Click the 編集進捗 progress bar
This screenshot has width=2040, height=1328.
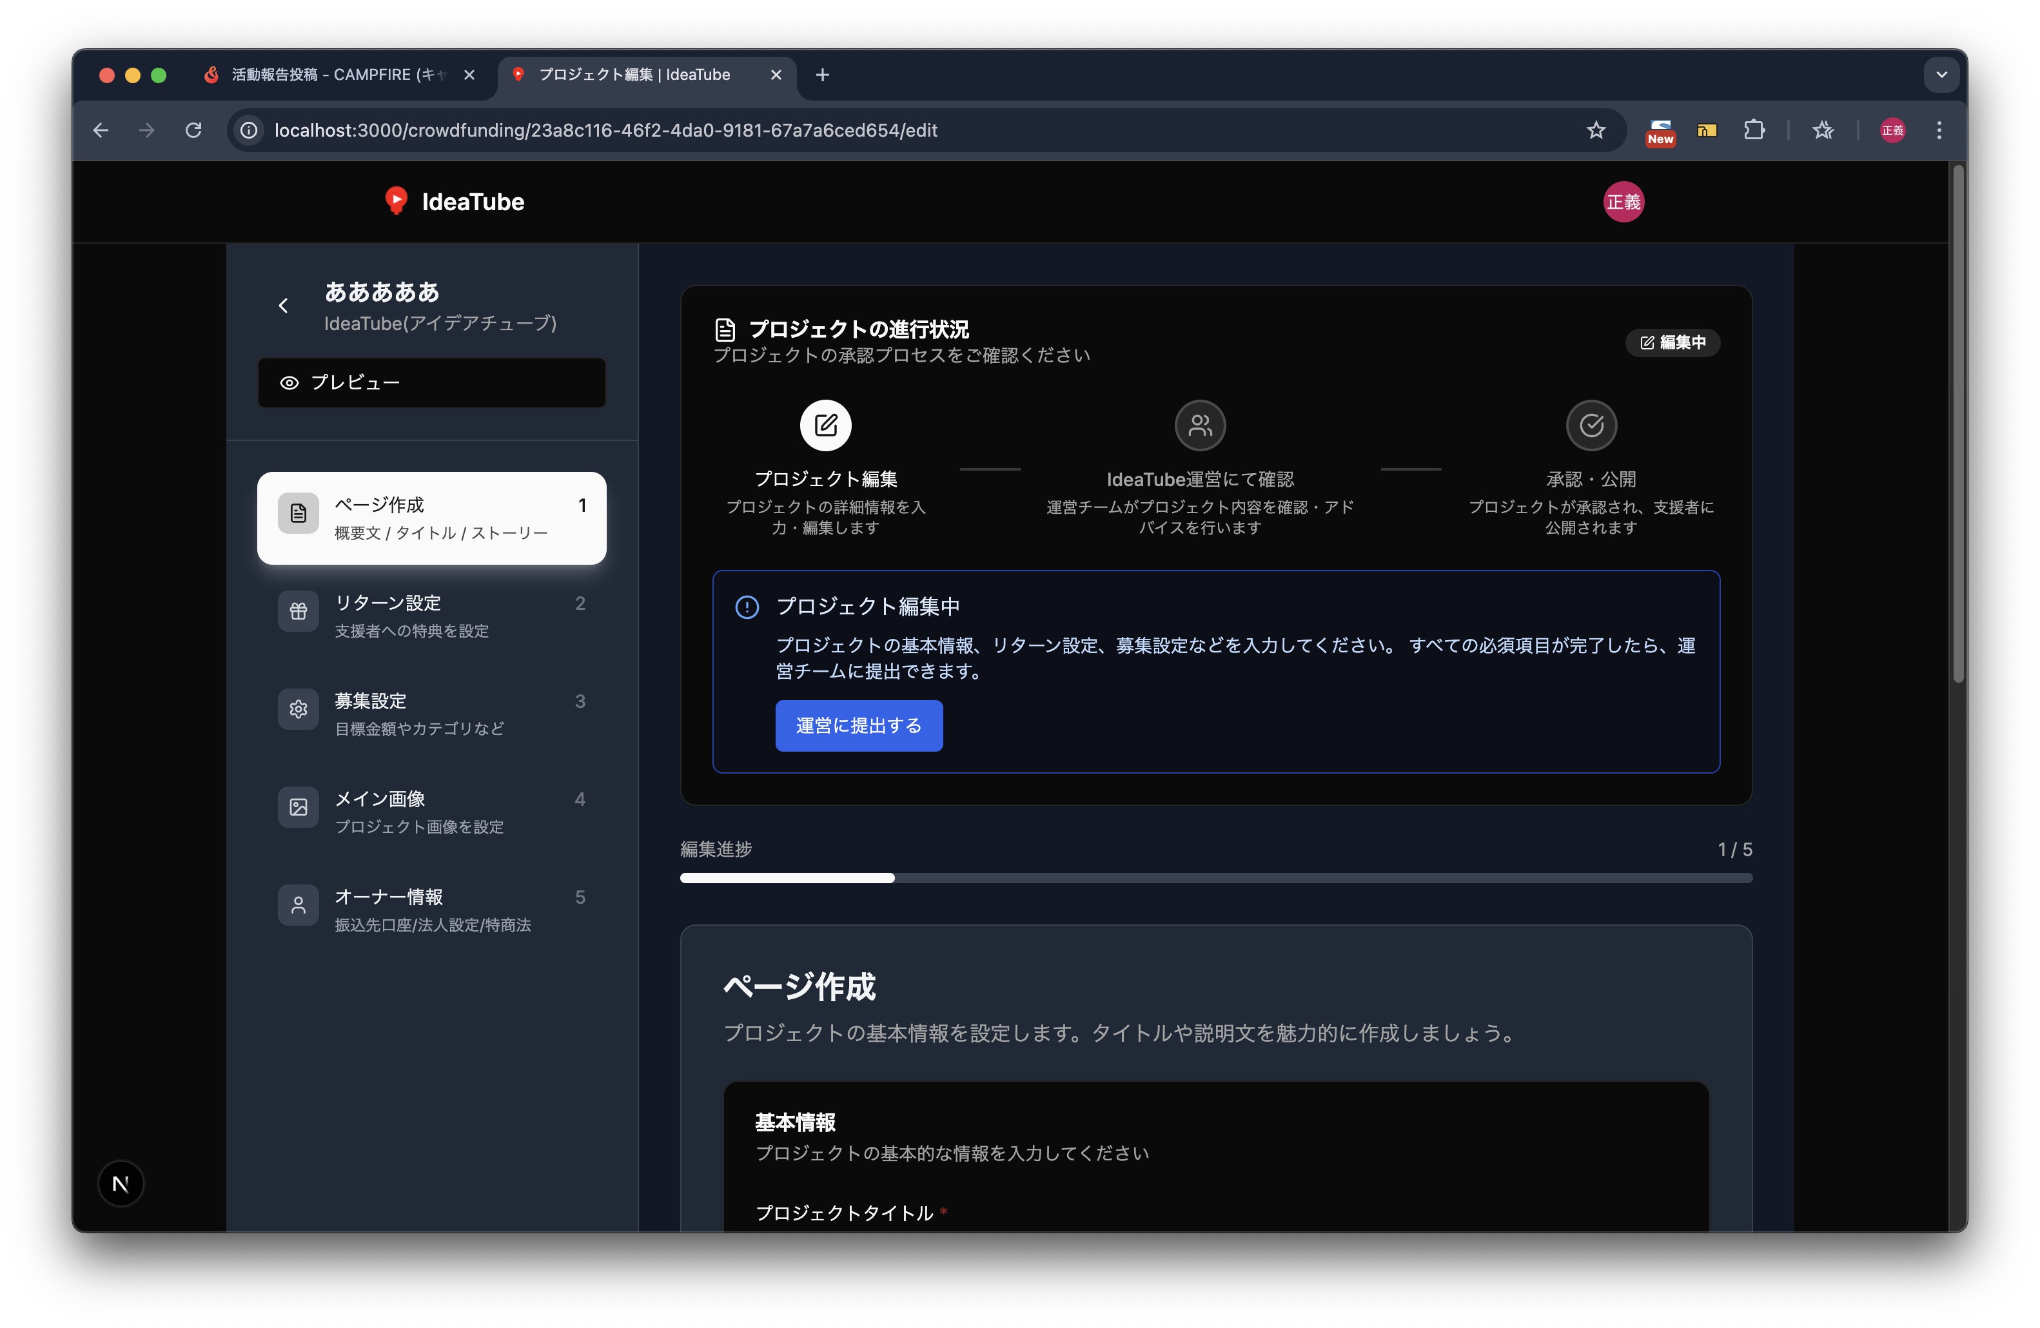point(1215,878)
